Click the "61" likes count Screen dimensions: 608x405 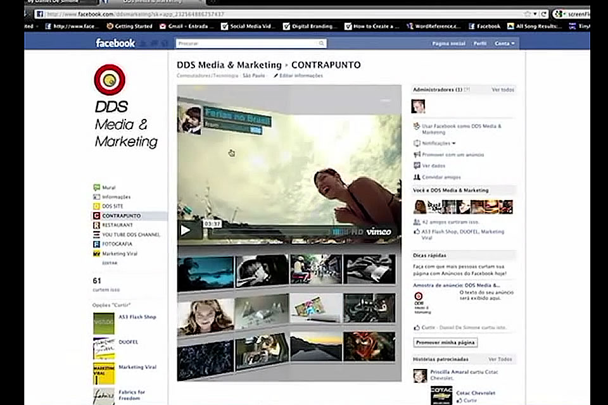coord(97,280)
